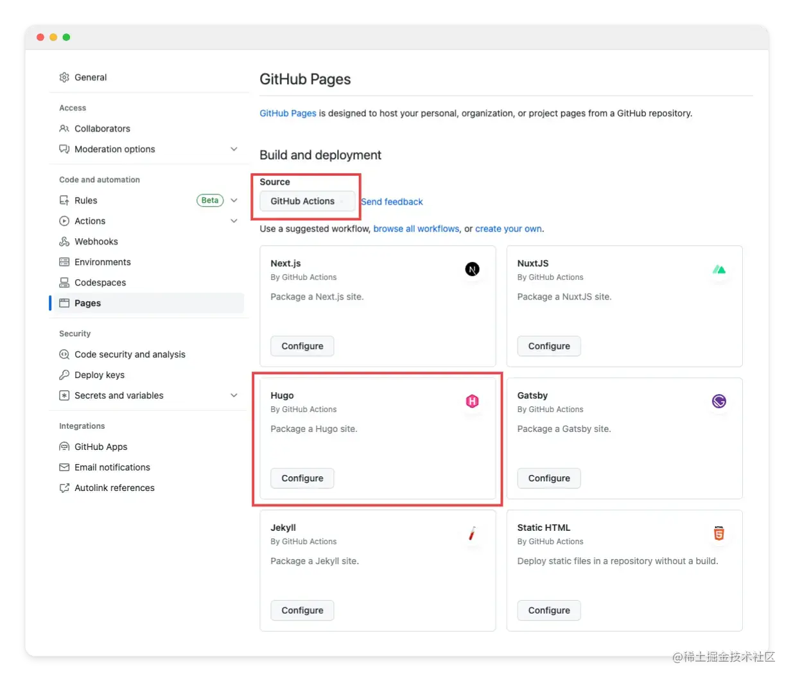Click the General gear icon
Screen dimensions: 793x681
64,78
